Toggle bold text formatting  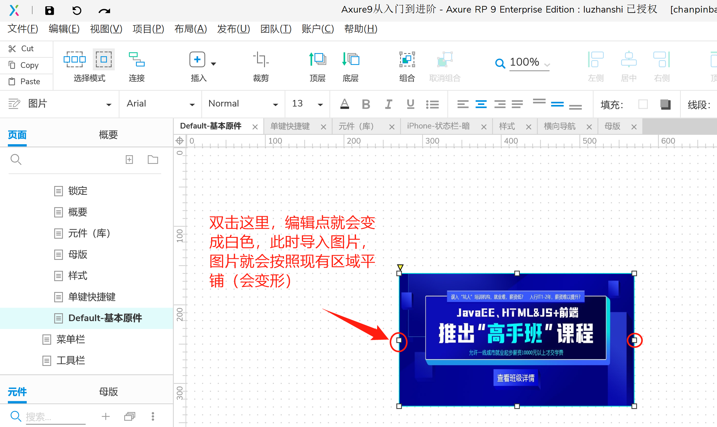pyautogui.click(x=366, y=104)
